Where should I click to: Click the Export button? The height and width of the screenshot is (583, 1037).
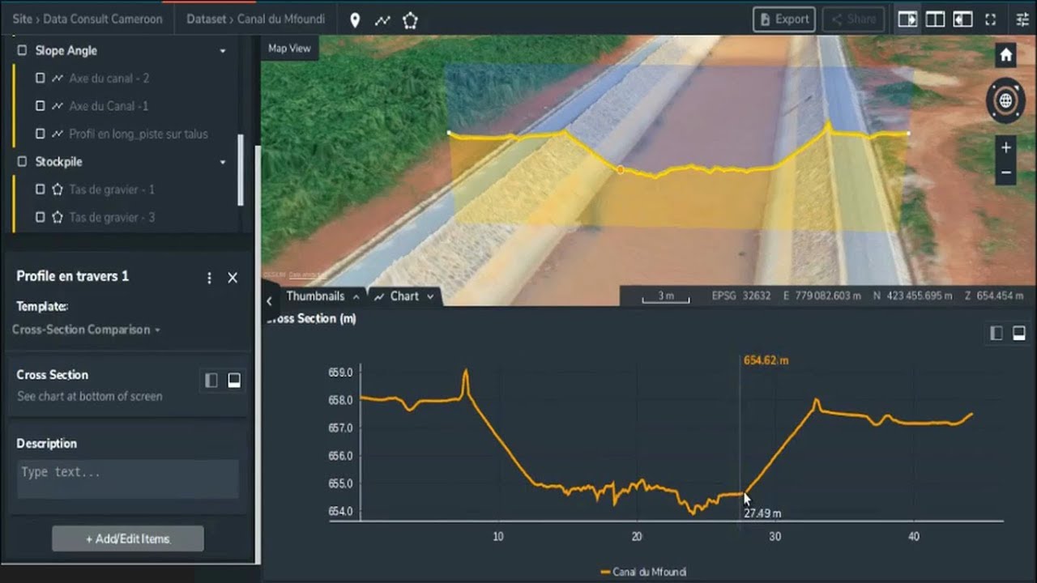(x=784, y=19)
